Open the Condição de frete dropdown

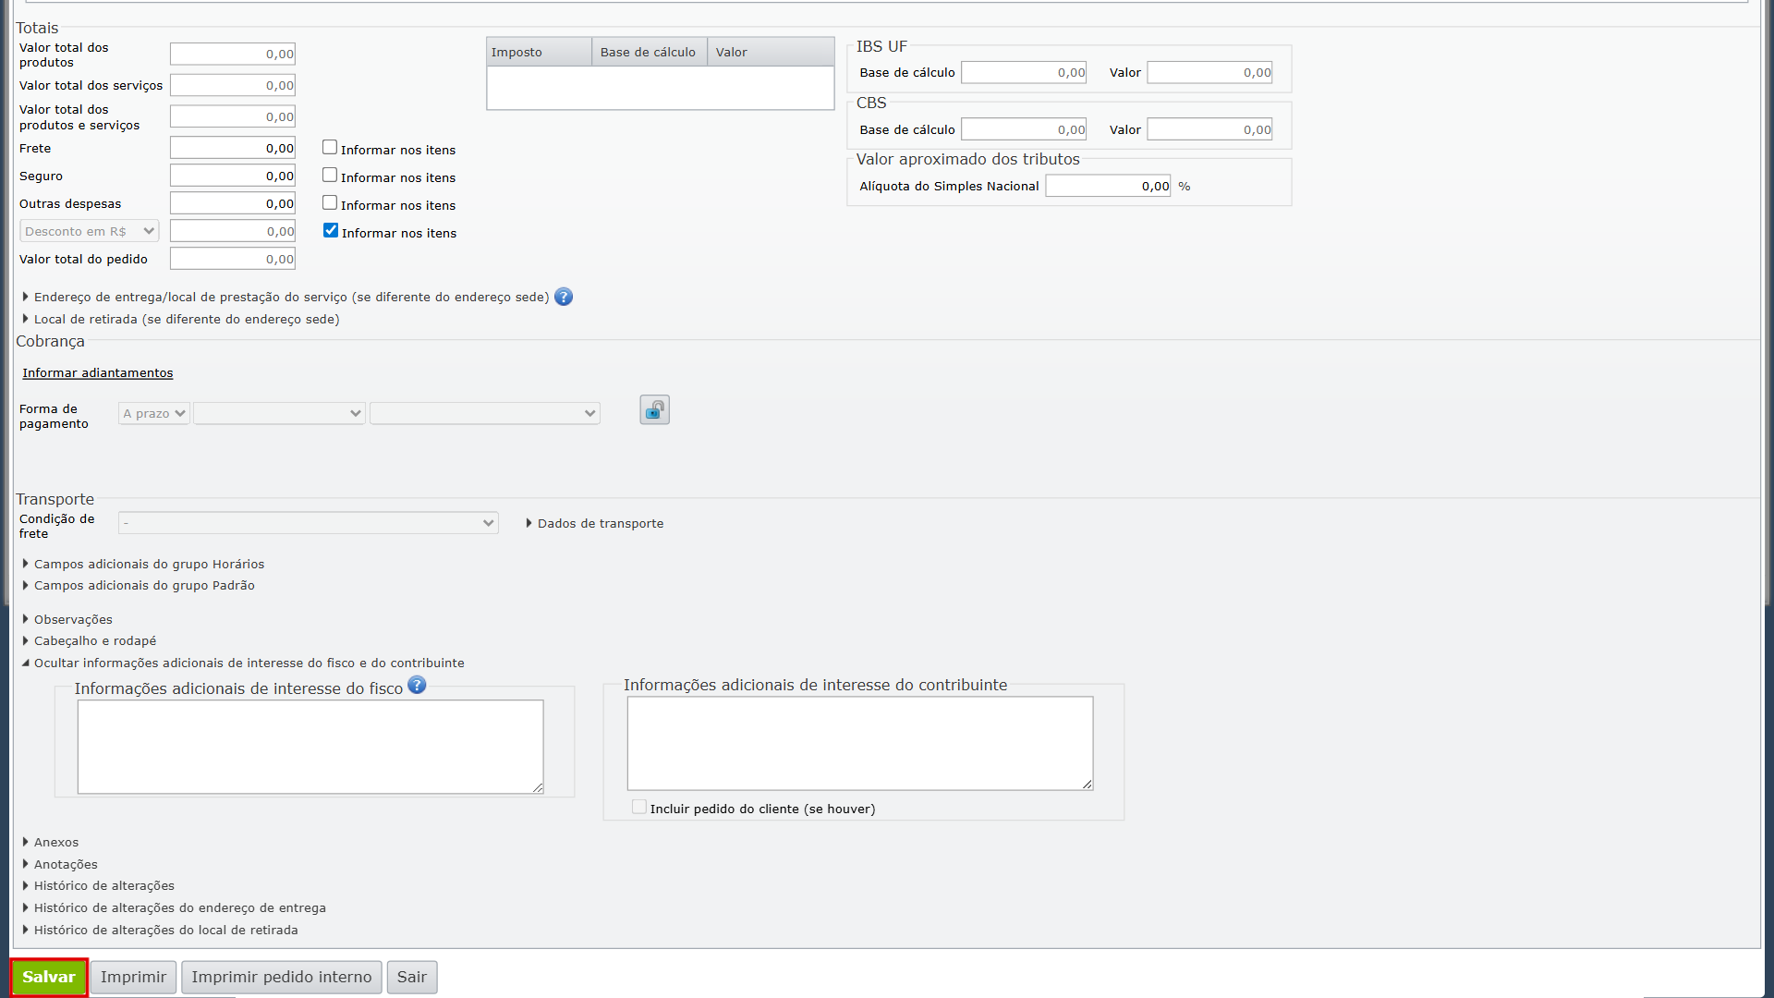[x=309, y=523]
